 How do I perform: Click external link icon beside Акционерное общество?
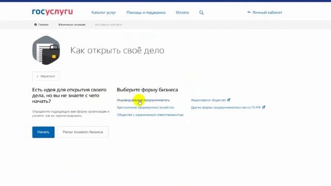(229, 100)
